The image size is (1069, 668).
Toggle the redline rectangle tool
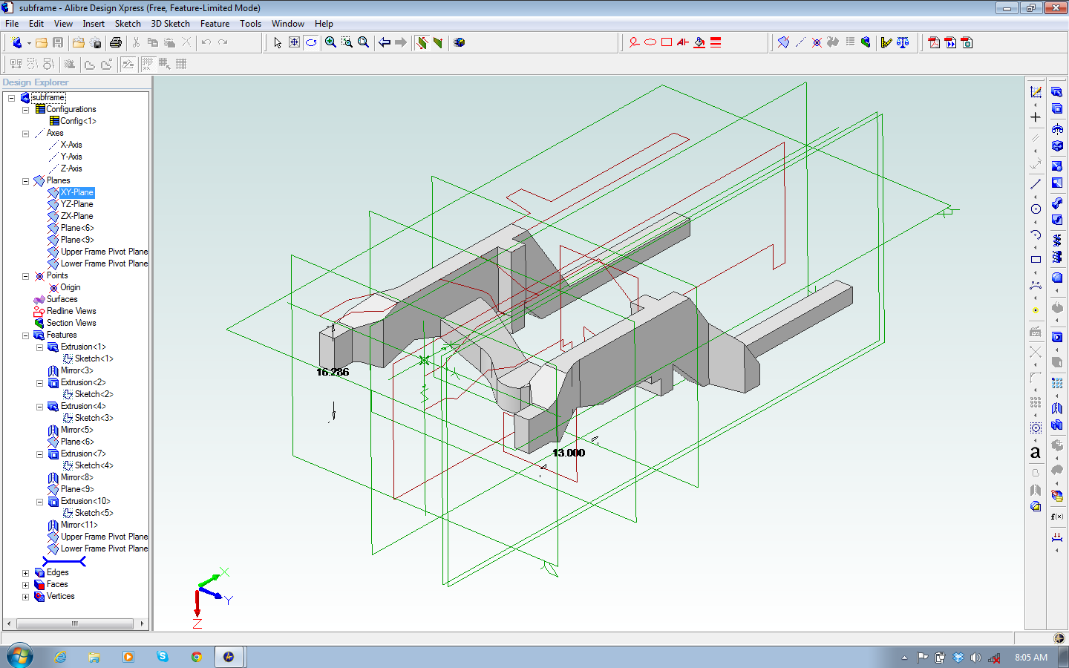pyautogui.click(x=667, y=42)
